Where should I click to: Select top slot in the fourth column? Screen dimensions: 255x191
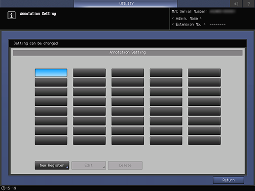click(x=166, y=73)
